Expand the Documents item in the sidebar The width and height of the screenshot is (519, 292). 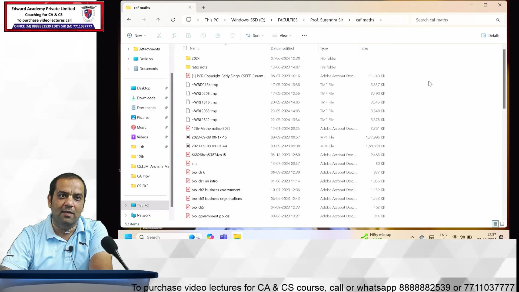tap(128, 68)
